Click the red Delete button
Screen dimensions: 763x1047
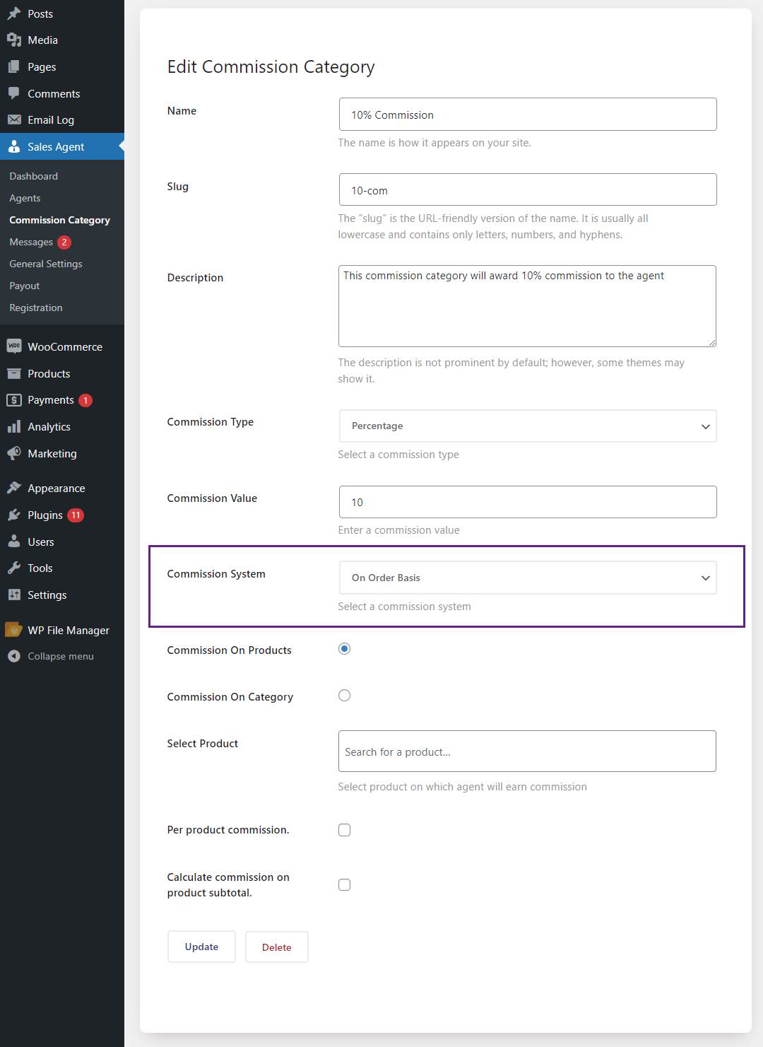coord(277,947)
